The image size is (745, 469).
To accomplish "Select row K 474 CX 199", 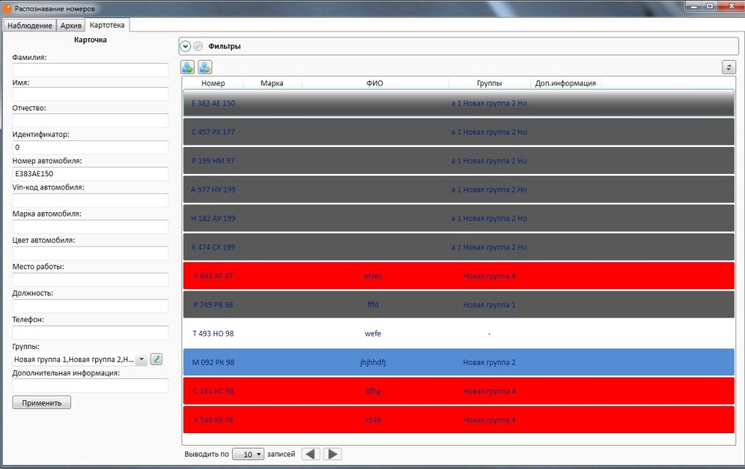I will click(x=459, y=247).
